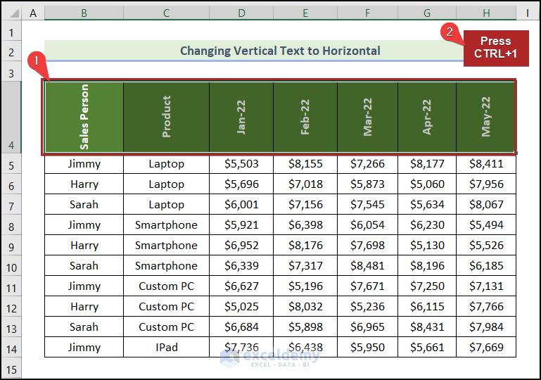Click the rotated Sales Person header cell

point(84,118)
